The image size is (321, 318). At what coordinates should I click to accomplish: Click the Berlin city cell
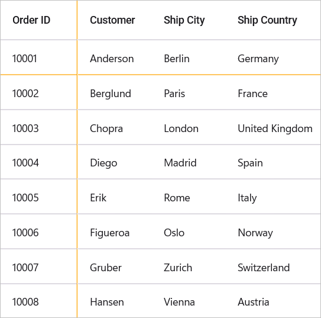189,57
